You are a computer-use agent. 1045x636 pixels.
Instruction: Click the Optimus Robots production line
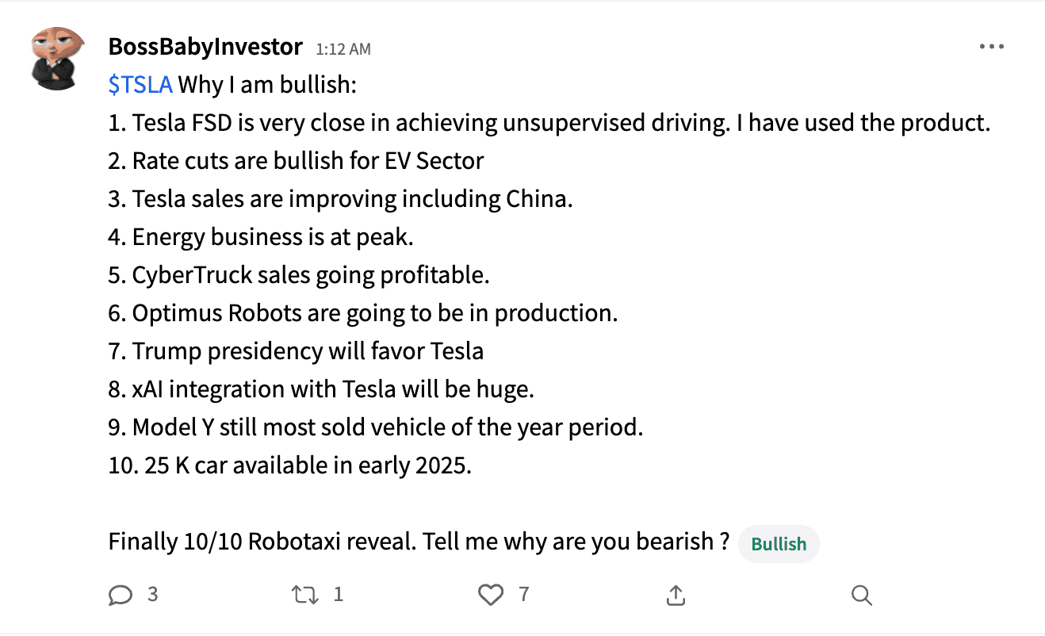click(x=362, y=313)
